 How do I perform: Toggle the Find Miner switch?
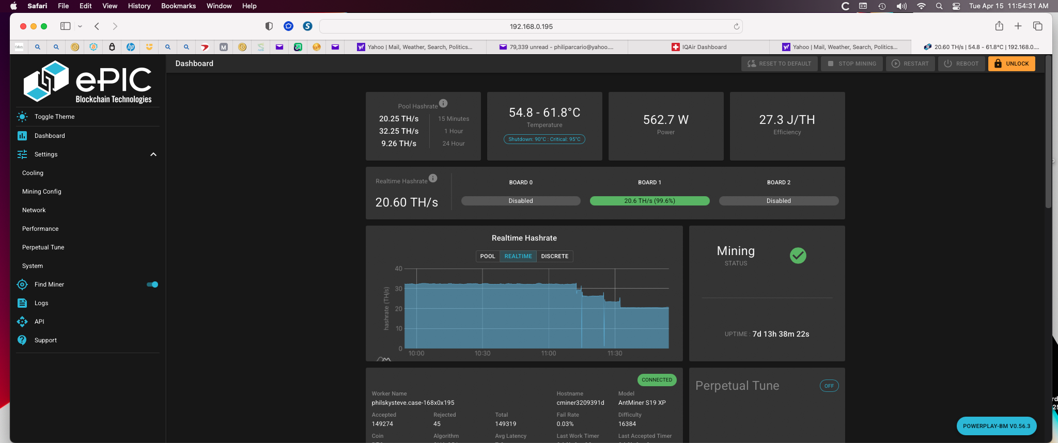tap(152, 284)
